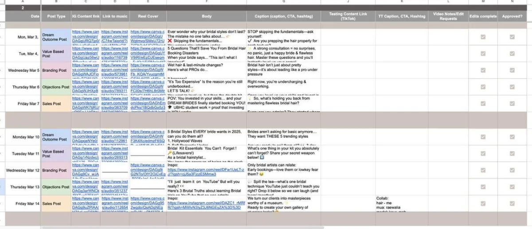
Task: Click the Caption (caption, CTA, hashtag) header
Action: click(x=283, y=16)
